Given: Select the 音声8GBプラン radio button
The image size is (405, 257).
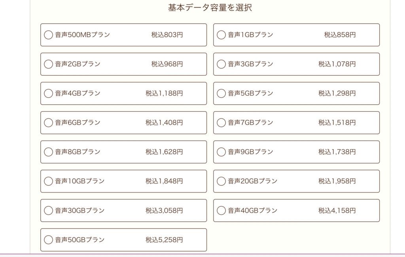Looking at the screenshot, I should coord(48,152).
